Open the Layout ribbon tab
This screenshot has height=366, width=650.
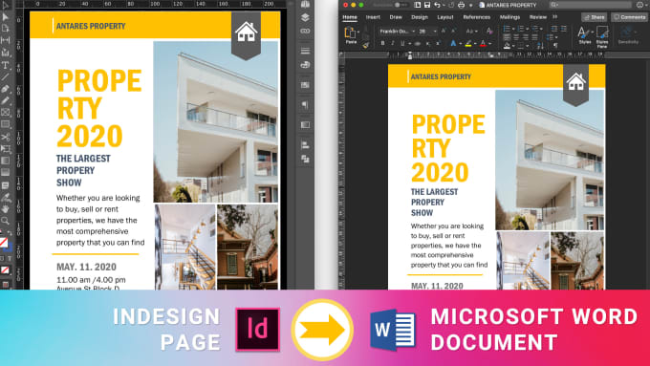tap(445, 17)
